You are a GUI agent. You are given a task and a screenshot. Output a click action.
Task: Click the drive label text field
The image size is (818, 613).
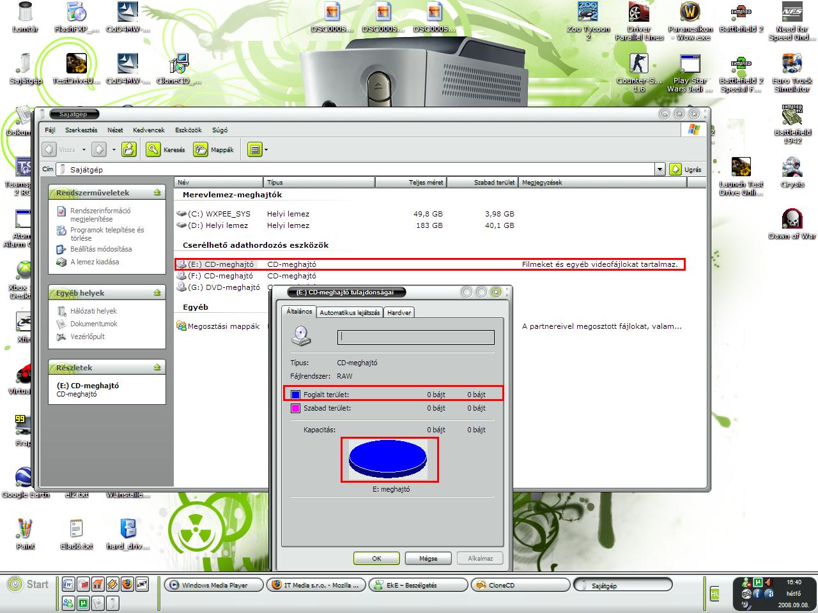415,337
